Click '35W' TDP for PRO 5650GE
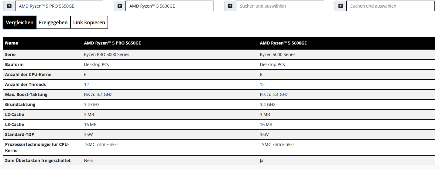Image resolution: width=439 pixels, height=169 pixels. click(88, 134)
